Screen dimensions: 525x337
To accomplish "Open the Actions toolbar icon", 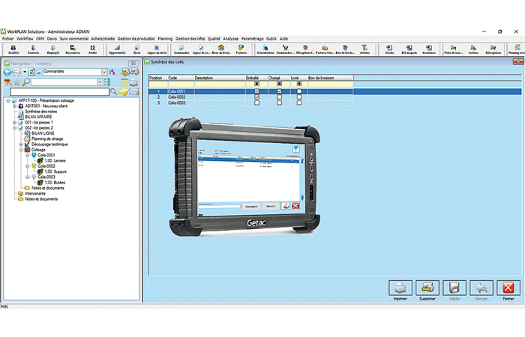I will pyautogui.click(x=473, y=49).
